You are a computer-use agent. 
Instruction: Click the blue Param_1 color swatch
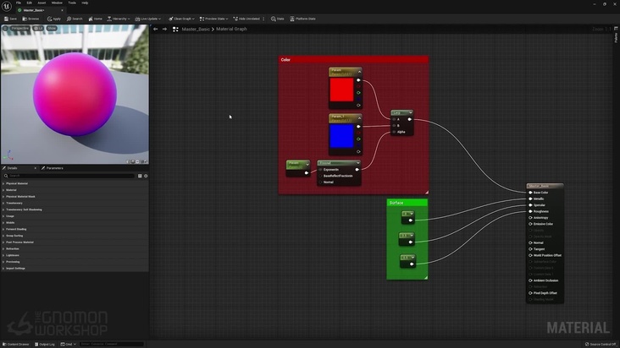point(341,136)
